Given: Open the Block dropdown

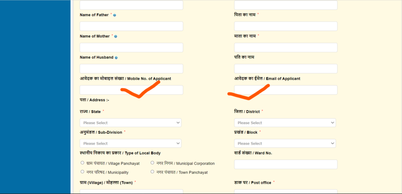Looking at the screenshot, I should 285,143.
